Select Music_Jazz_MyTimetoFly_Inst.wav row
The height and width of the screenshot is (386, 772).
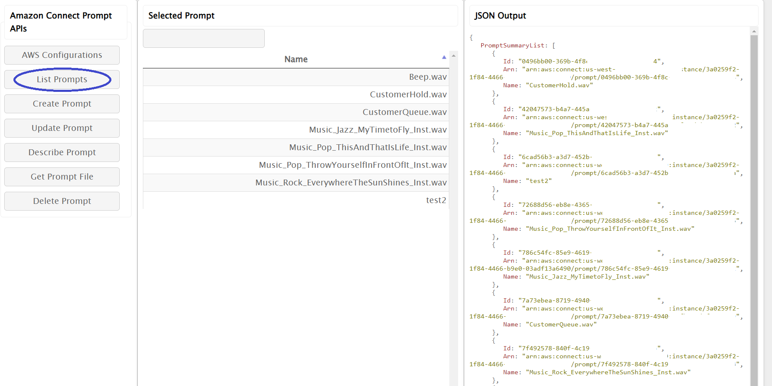tap(296, 130)
